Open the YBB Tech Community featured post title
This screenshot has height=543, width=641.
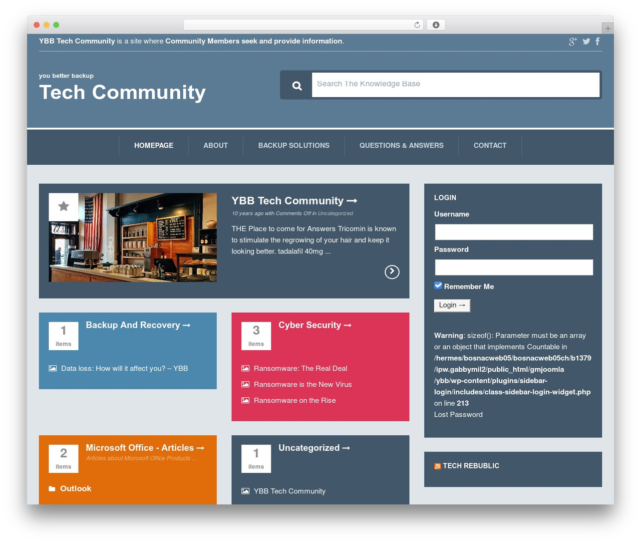pyautogui.click(x=294, y=201)
